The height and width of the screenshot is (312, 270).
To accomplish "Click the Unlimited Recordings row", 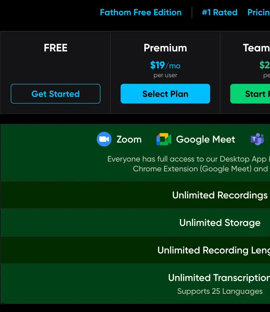I will (x=135, y=195).
